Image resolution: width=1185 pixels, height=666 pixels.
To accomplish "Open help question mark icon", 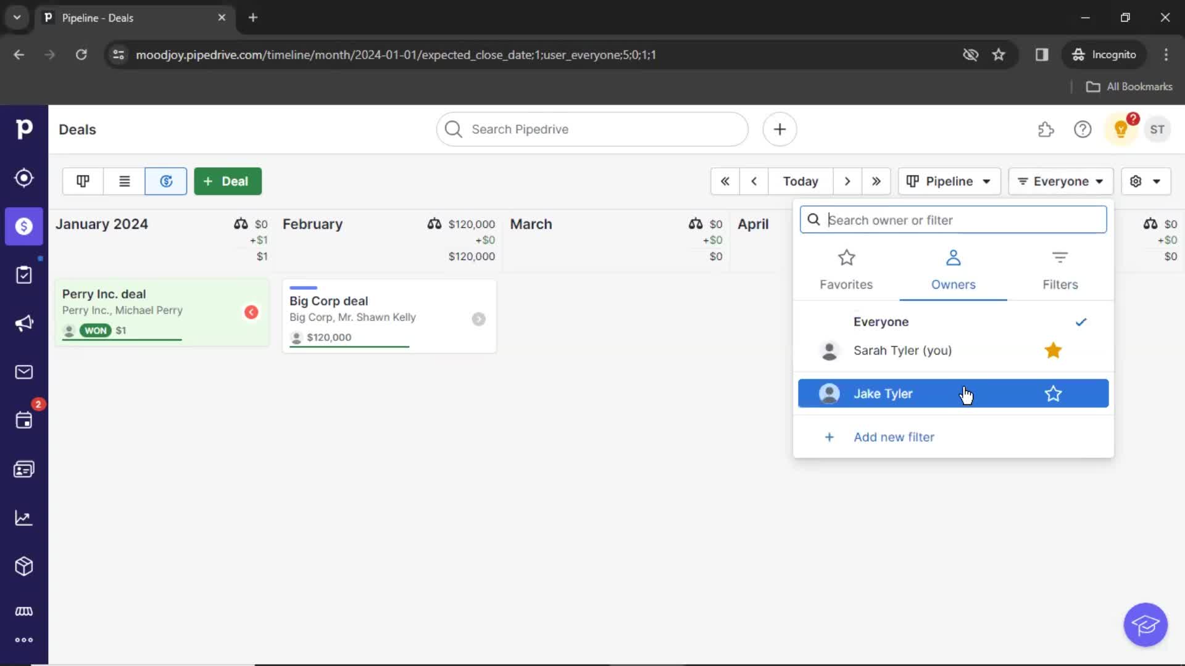I will (1083, 129).
